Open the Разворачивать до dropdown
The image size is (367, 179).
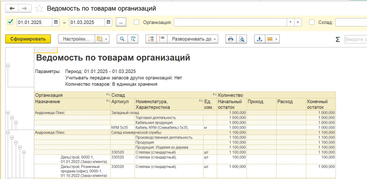point(194,39)
